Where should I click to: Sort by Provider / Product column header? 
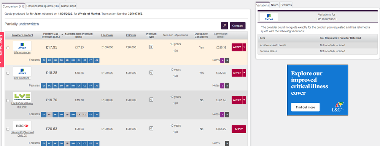[22, 35]
